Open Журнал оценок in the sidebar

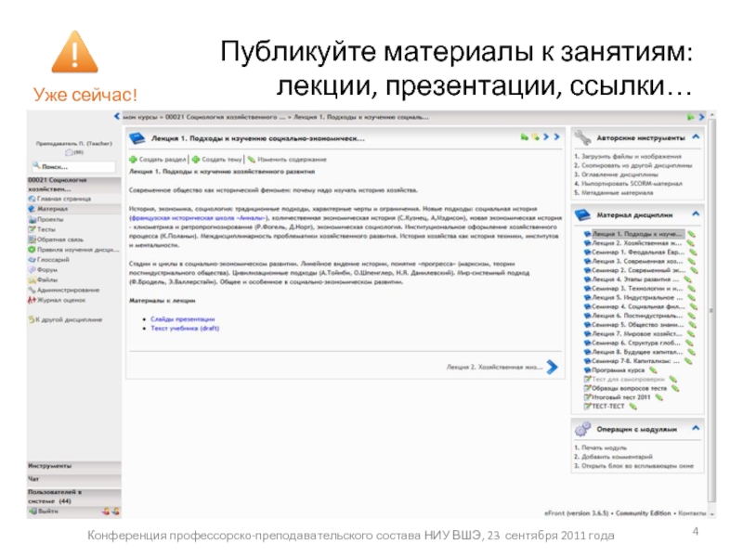pos(61,300)
